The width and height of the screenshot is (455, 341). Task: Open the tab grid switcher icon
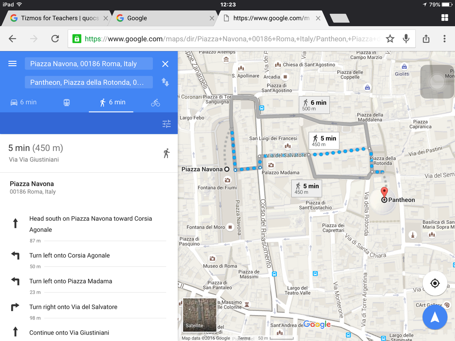[444, 18]
